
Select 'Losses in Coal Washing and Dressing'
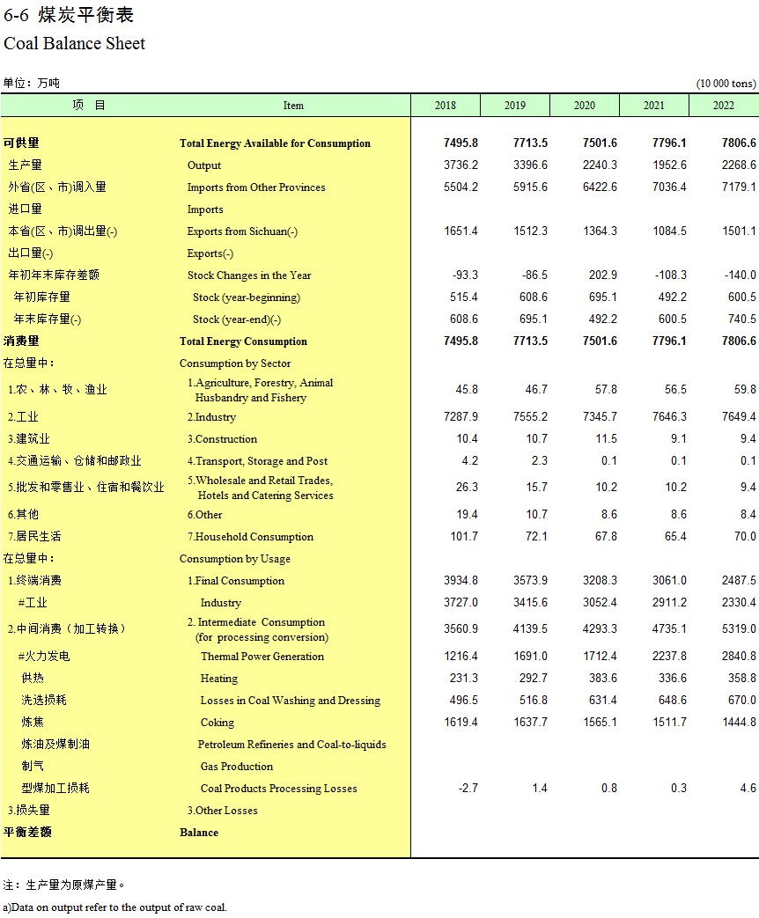pos(290,701)
